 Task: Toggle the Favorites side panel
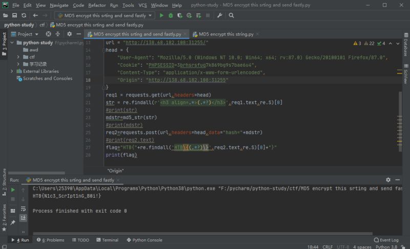[4, 218]
